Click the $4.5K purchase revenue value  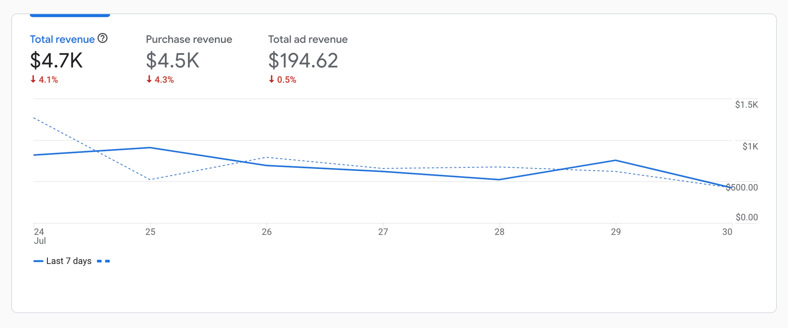[x=172, y=60]
